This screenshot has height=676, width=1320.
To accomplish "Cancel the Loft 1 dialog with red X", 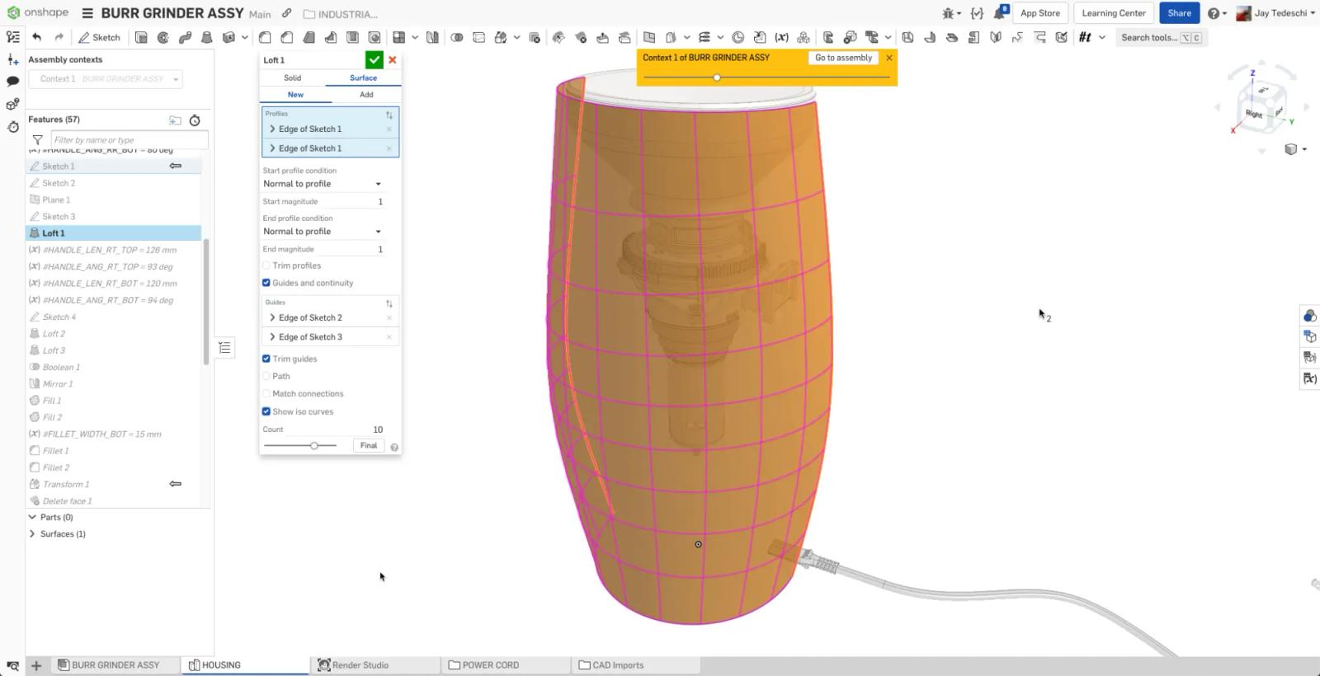I will (x=393, y=59).
